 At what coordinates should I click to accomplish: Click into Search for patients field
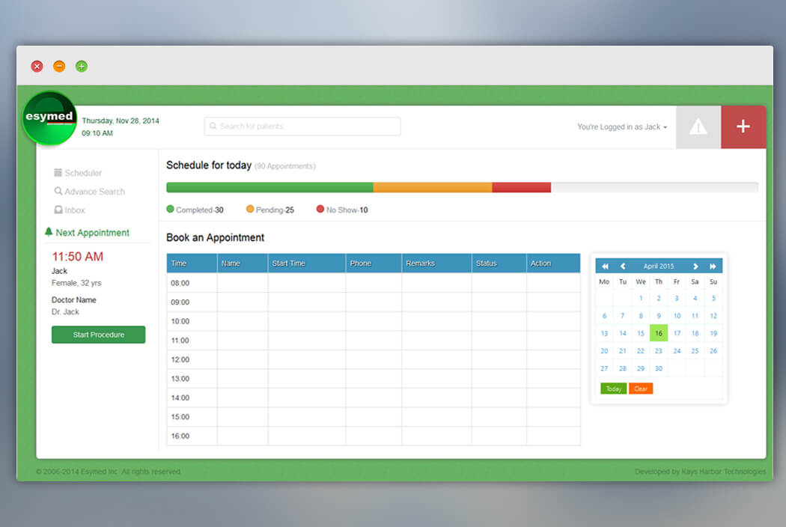(302, 126)
